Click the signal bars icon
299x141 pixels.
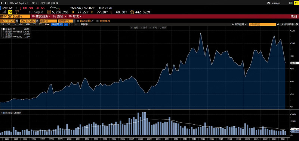[4, 12]
